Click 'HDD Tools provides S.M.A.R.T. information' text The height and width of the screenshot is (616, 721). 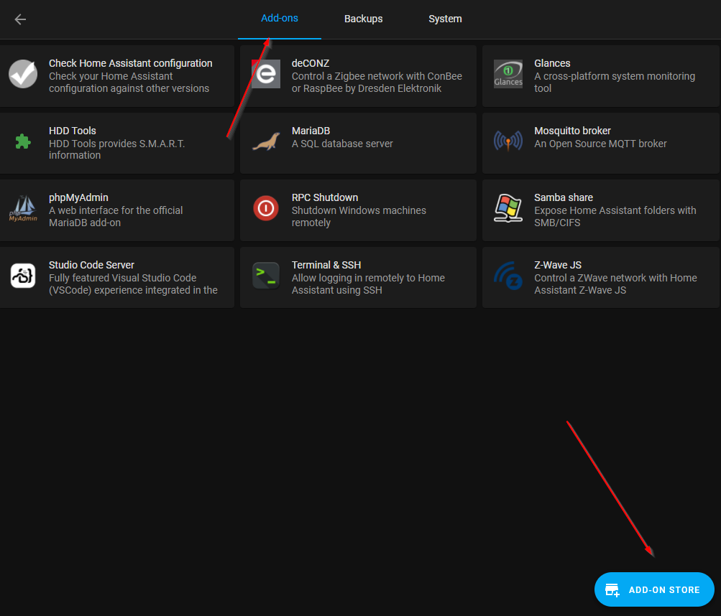pos(116,149)
